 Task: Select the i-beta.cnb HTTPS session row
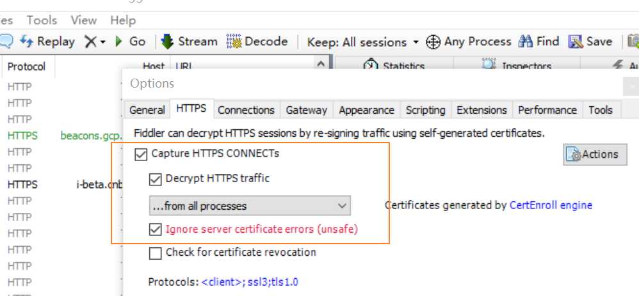61,184
